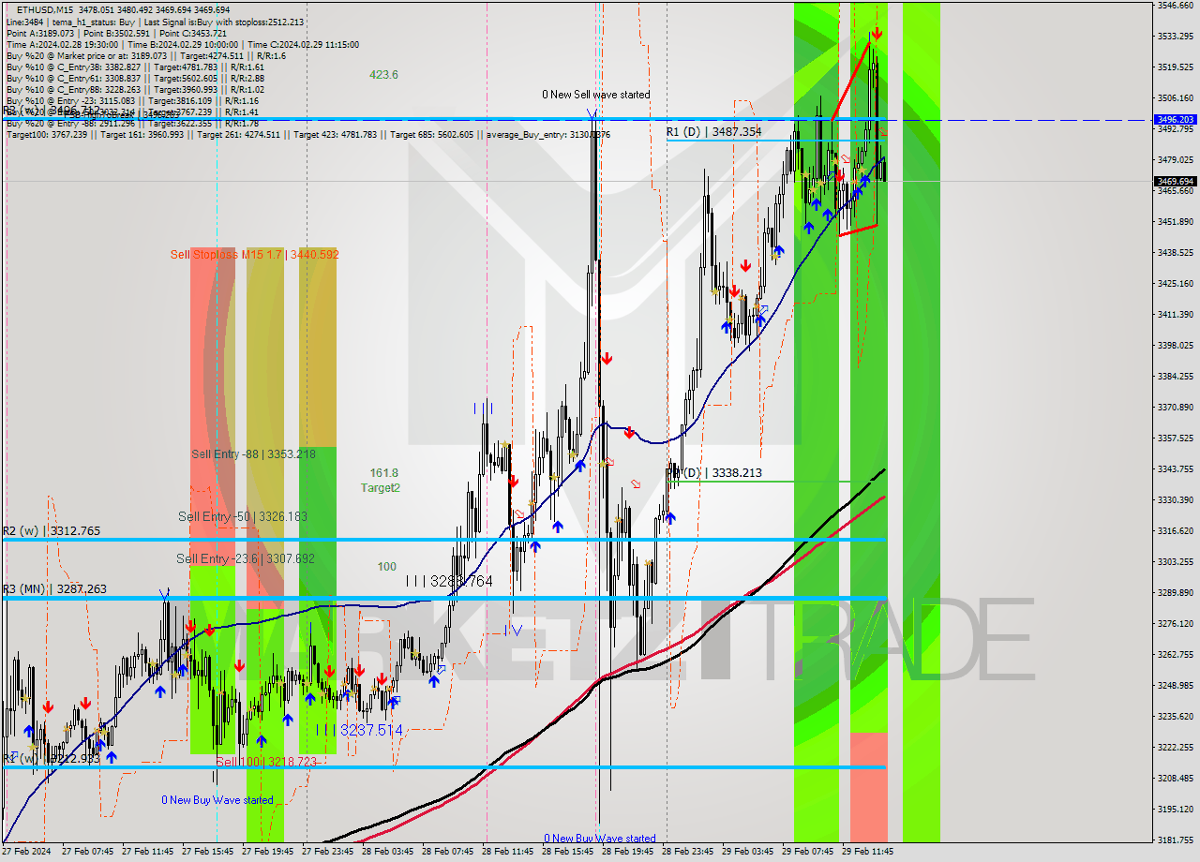
Task: Click price axis value 3370.890
Action: (1176, 408)
